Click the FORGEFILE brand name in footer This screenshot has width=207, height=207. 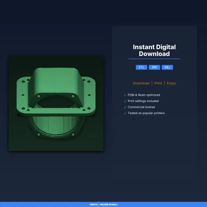(94, 204)
